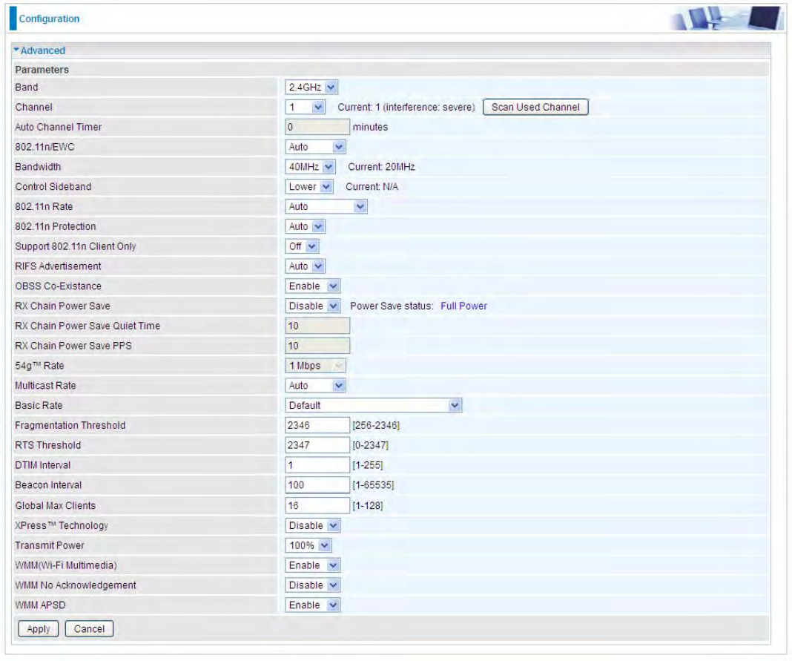
Task: Open the Bandwidth dropdown
Action: [310, 167]
